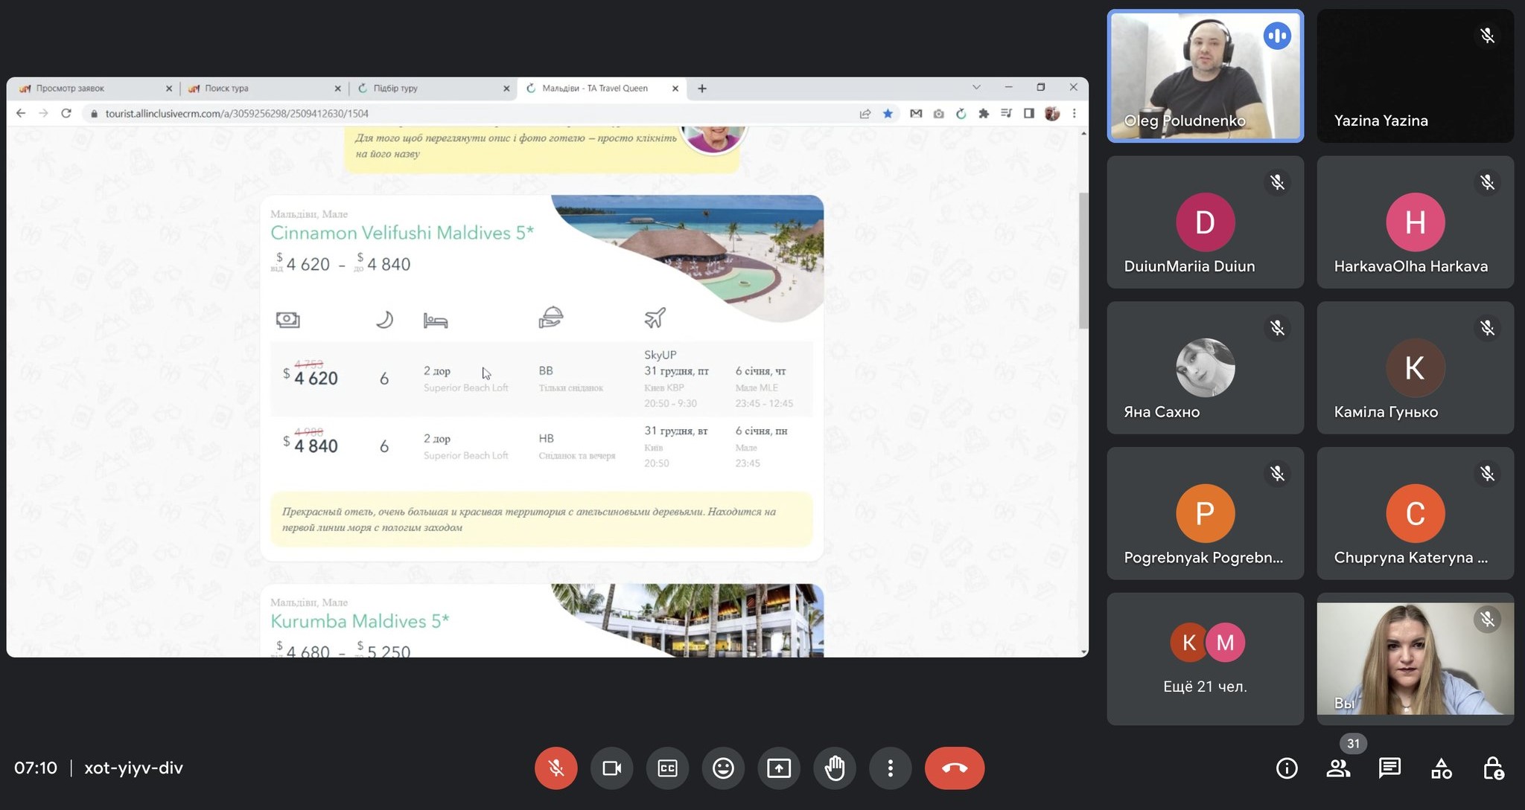Click the 'SkyUP' airline label
This screenshot has height=810, width=1525.
pyautogui.click(x=660, y=355)
